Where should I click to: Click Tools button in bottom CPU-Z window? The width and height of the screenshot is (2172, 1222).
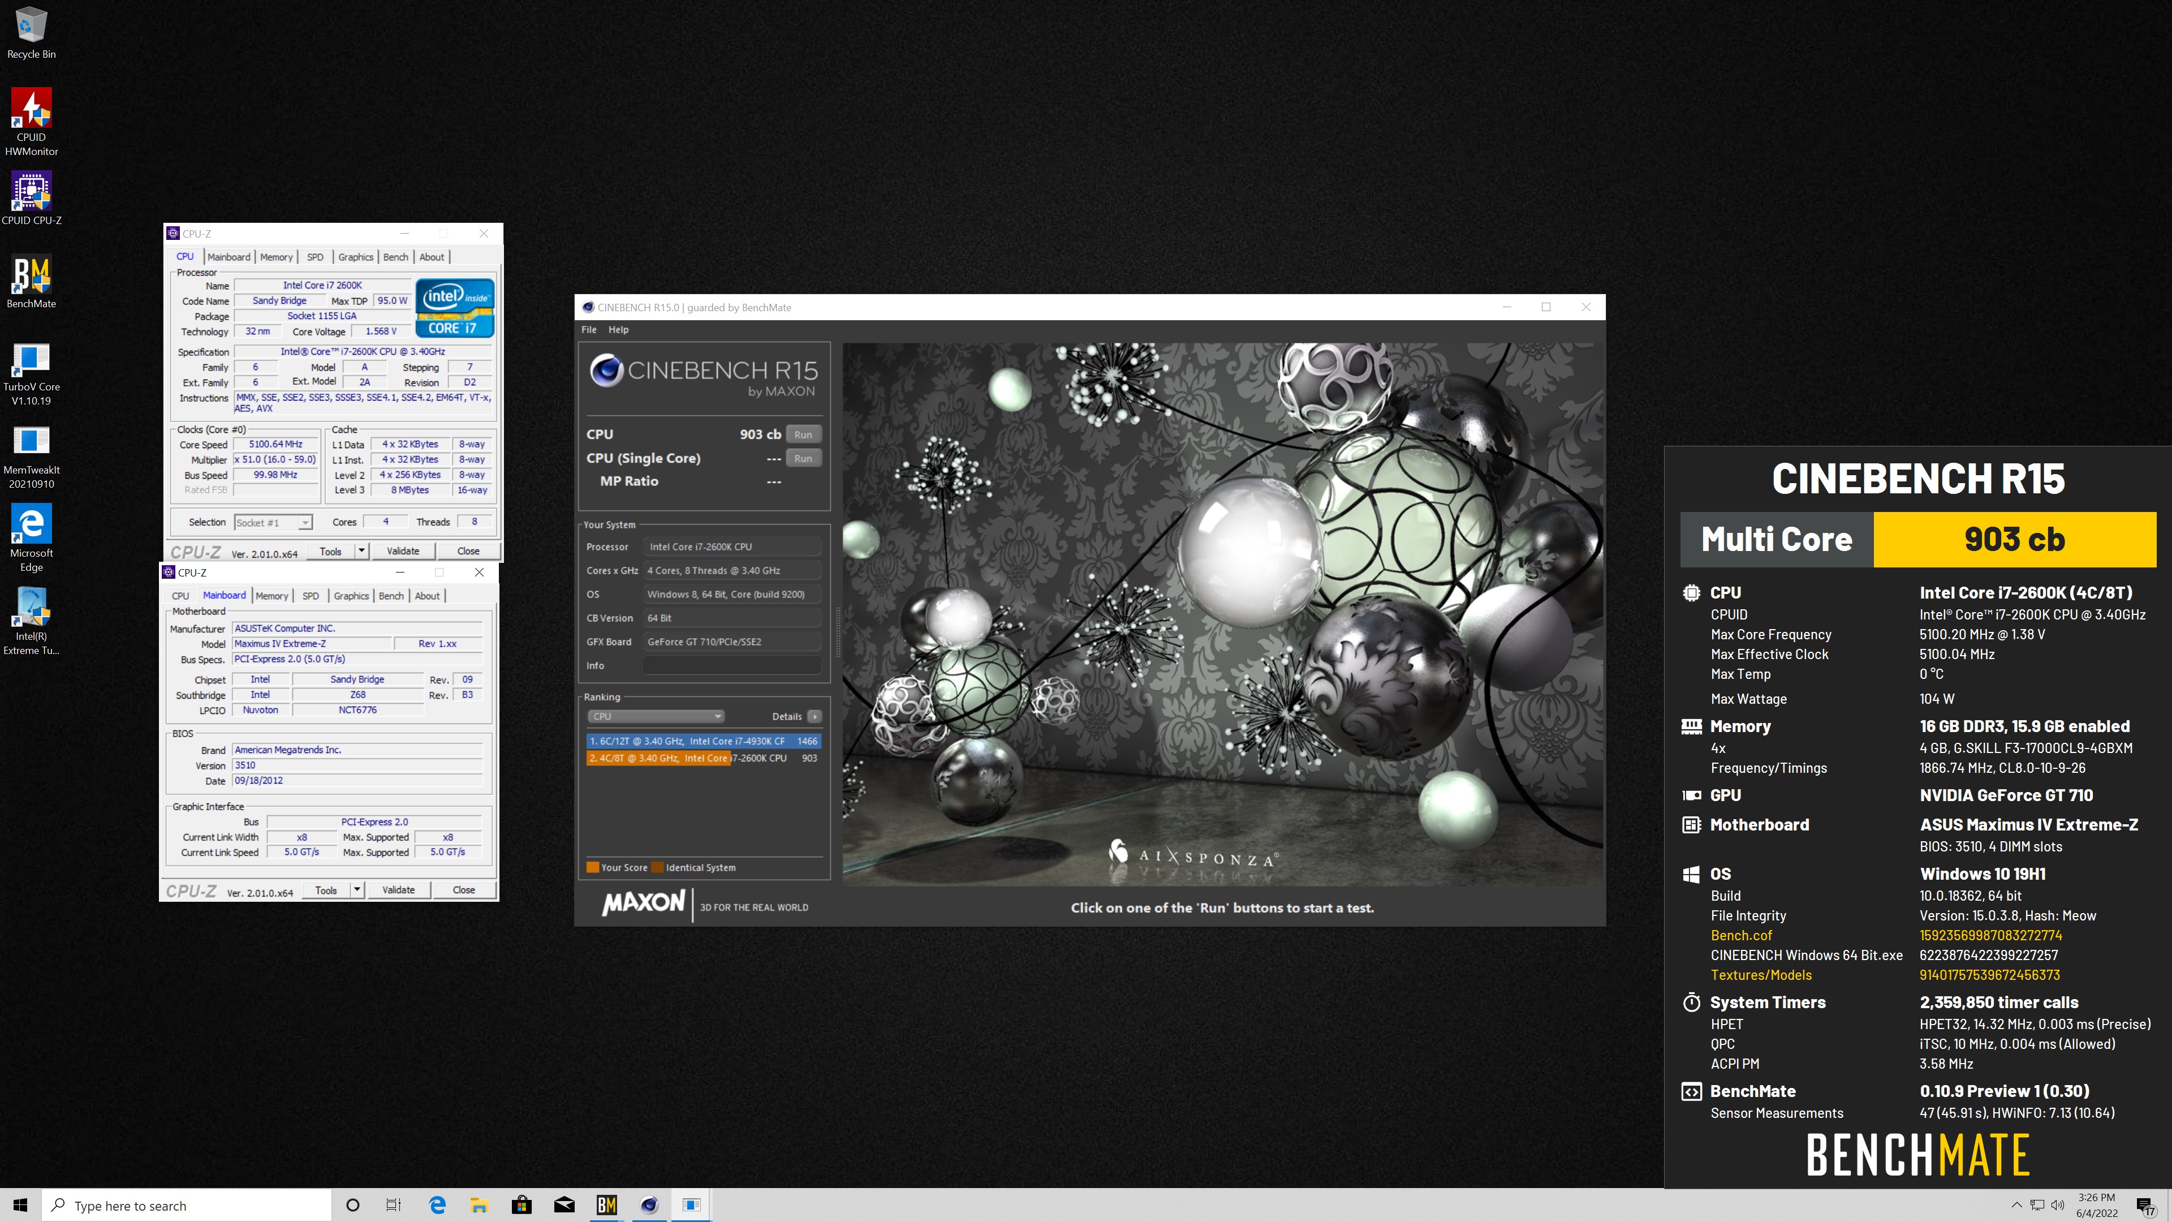[325, 890]
